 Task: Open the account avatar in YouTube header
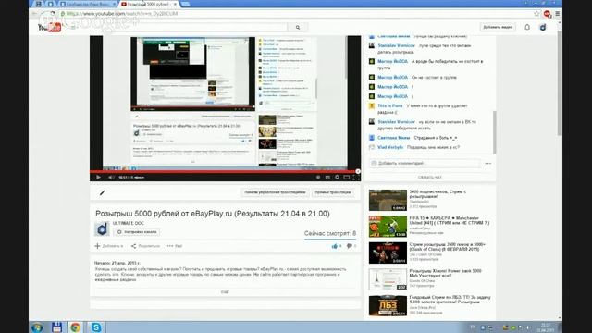(543, 27)
